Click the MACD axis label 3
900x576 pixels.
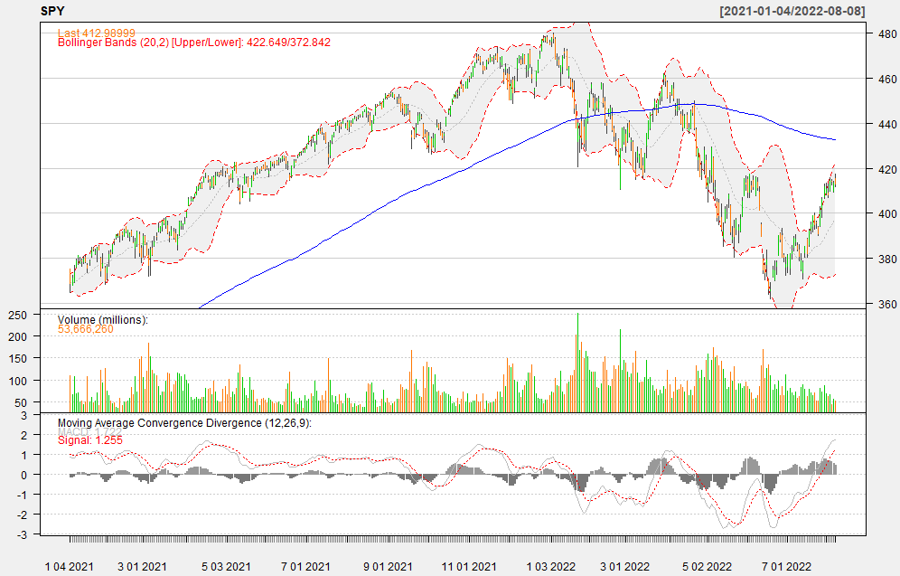23,416
